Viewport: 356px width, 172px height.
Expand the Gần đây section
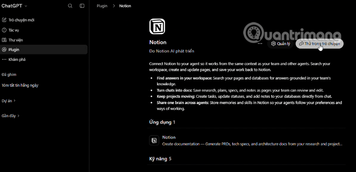point(10,116)
